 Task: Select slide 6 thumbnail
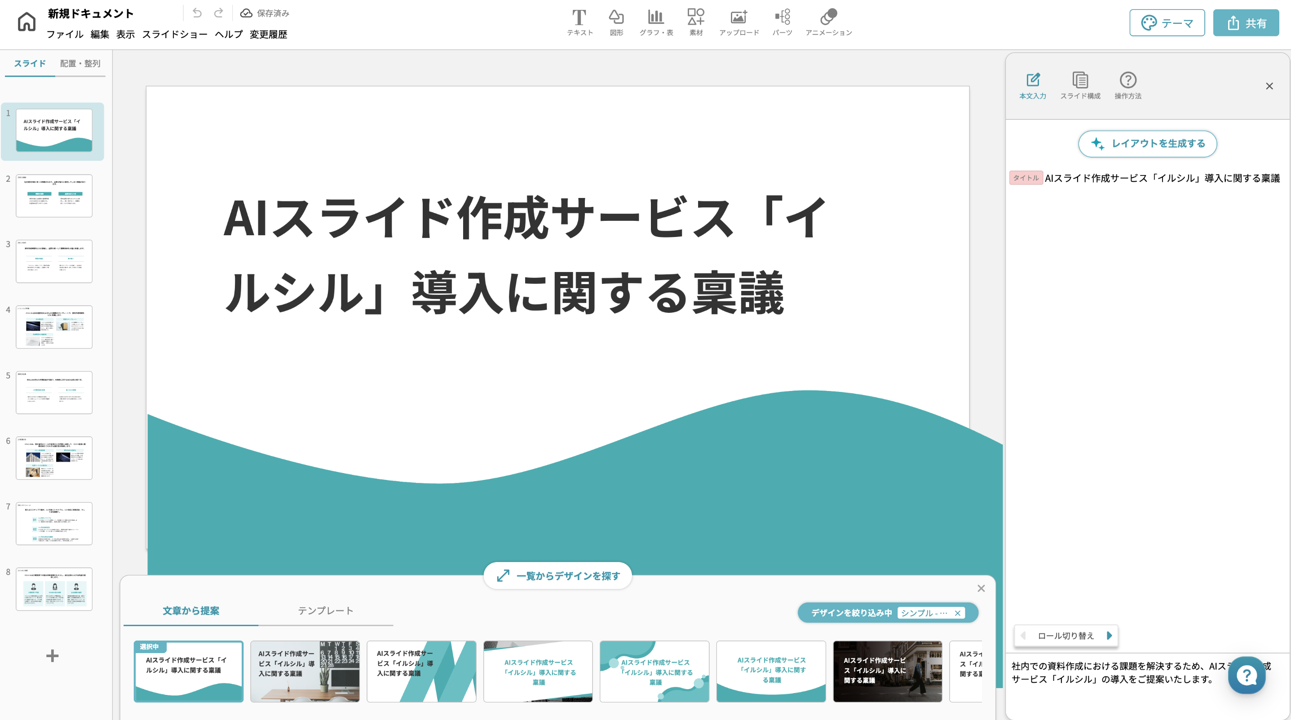[x=54, y=458]
